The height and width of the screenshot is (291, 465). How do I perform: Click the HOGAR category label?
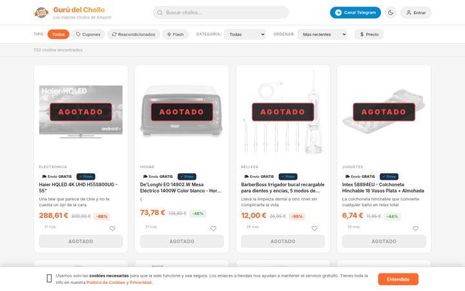tap(147, 167)
